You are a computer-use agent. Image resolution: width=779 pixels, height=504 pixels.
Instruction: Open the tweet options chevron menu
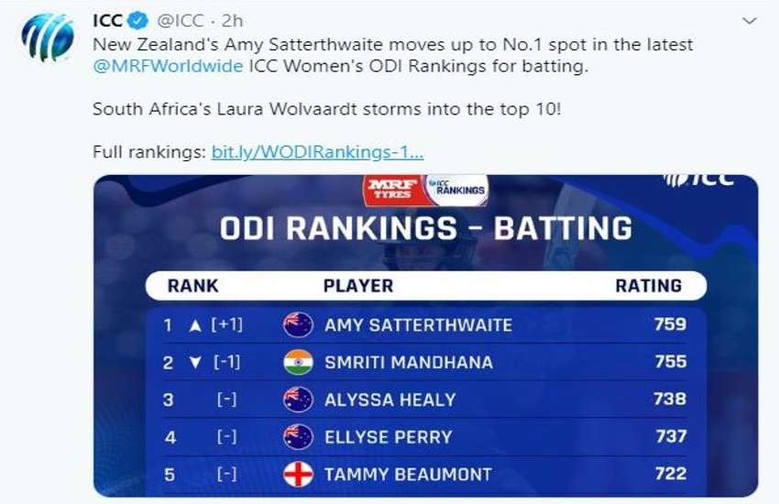(x=749, y=21)
